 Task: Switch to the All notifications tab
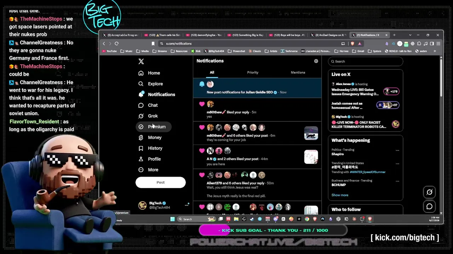pos(212,72)
